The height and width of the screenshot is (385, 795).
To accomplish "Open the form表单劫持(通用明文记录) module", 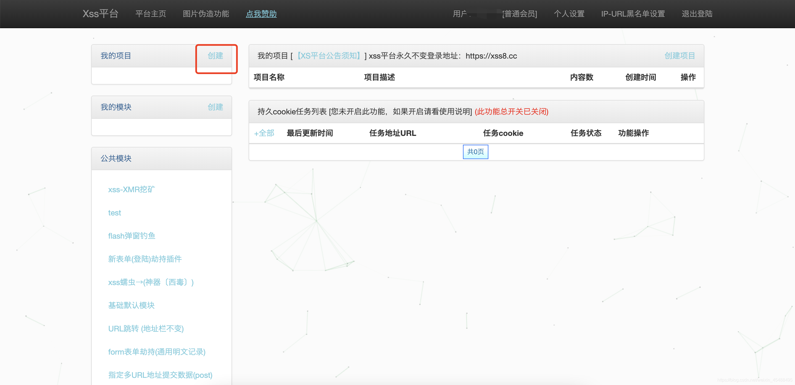I will [x=157, y=351].
